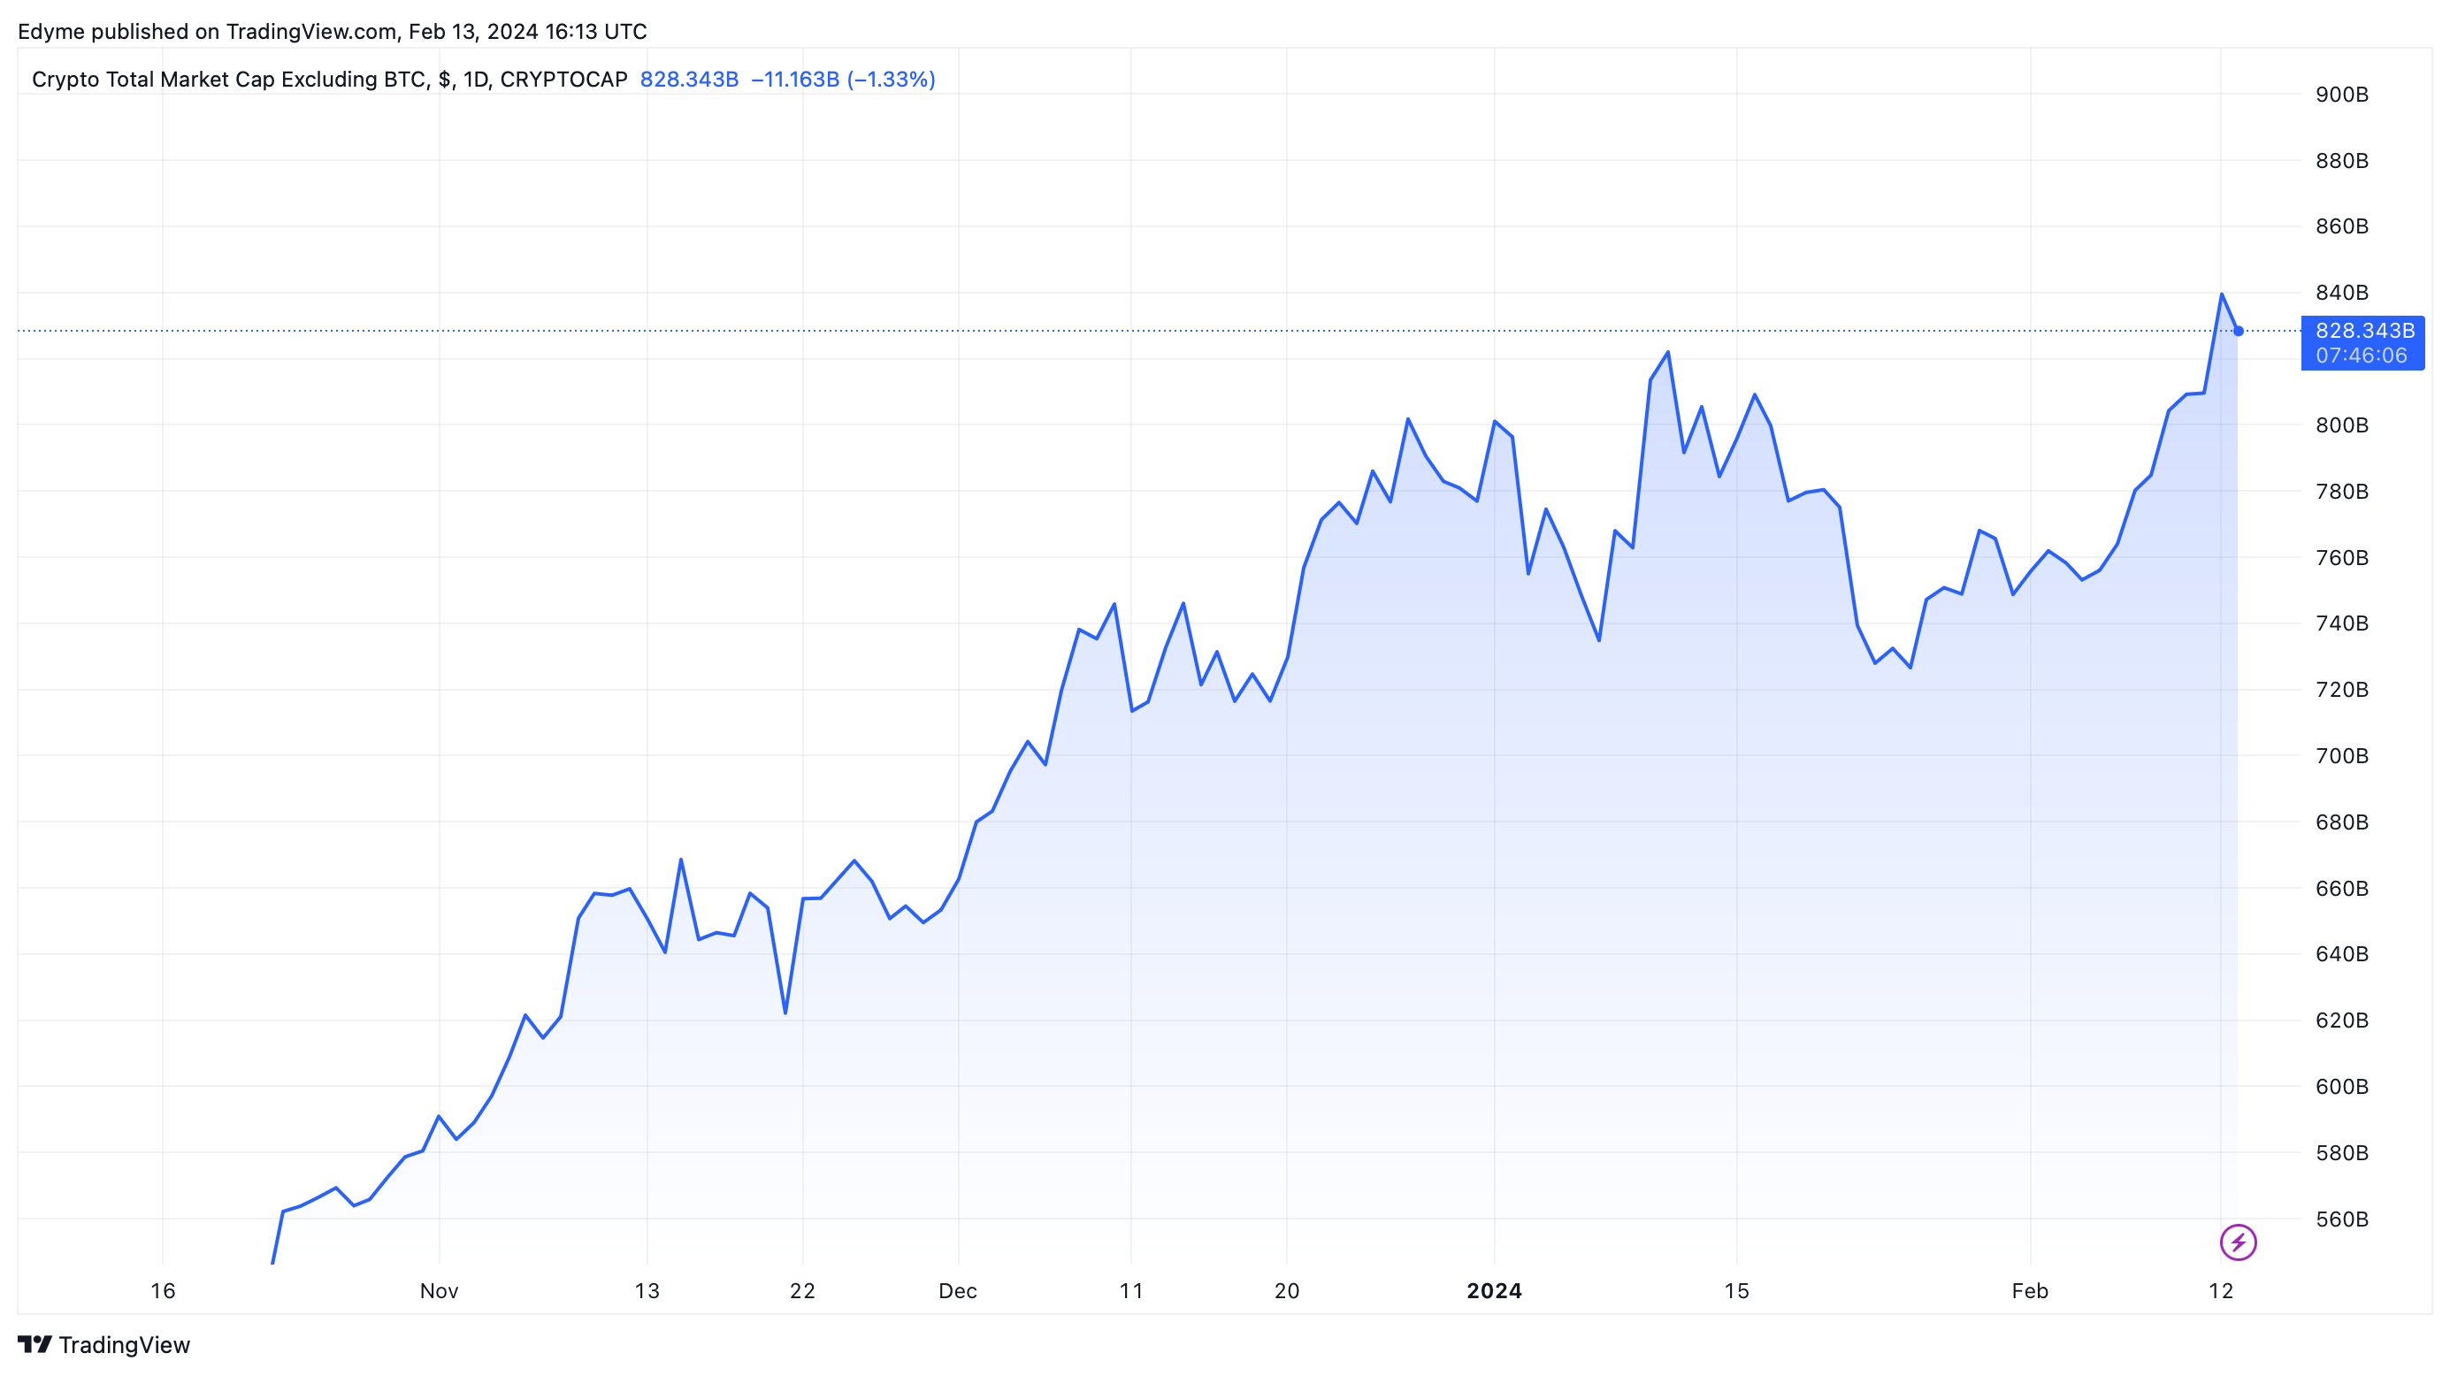Click the change value −11.163B (−1.33%)
This screenshot has width=2450, height=1376.
pyautogui.click(x=843, y=79)
